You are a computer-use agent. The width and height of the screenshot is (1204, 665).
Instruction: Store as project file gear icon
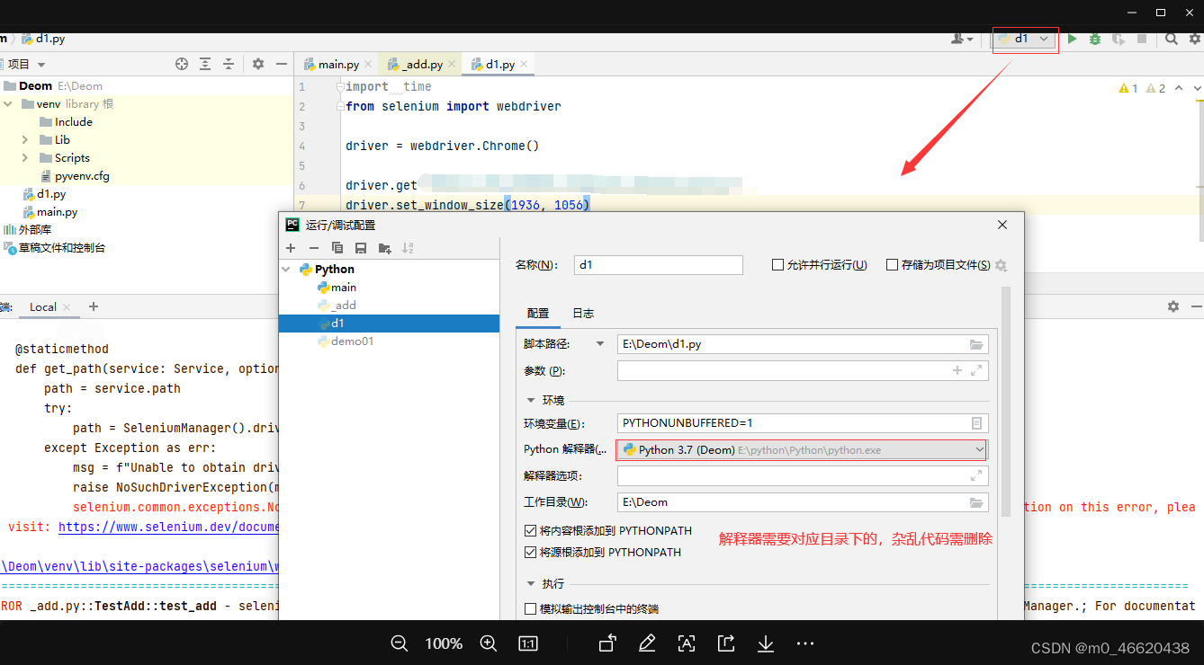pos(1001,265)
